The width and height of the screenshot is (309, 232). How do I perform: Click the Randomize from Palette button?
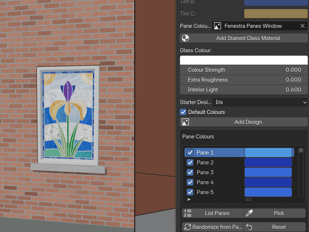coord(213,227)
